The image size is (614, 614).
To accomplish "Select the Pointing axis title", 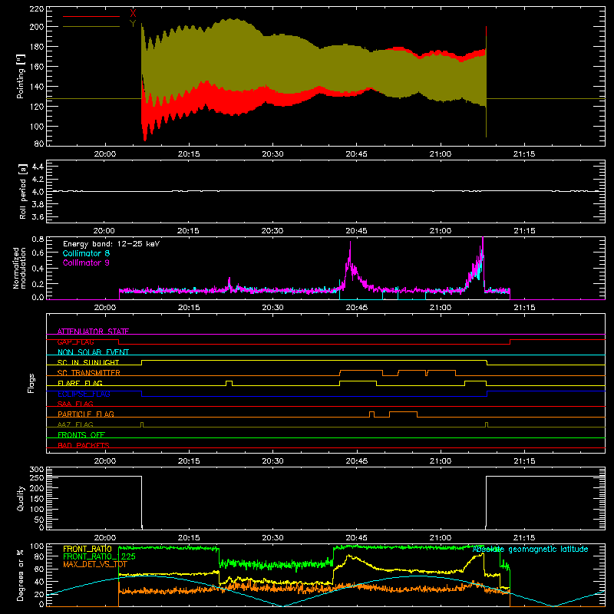I will point(21,76).
